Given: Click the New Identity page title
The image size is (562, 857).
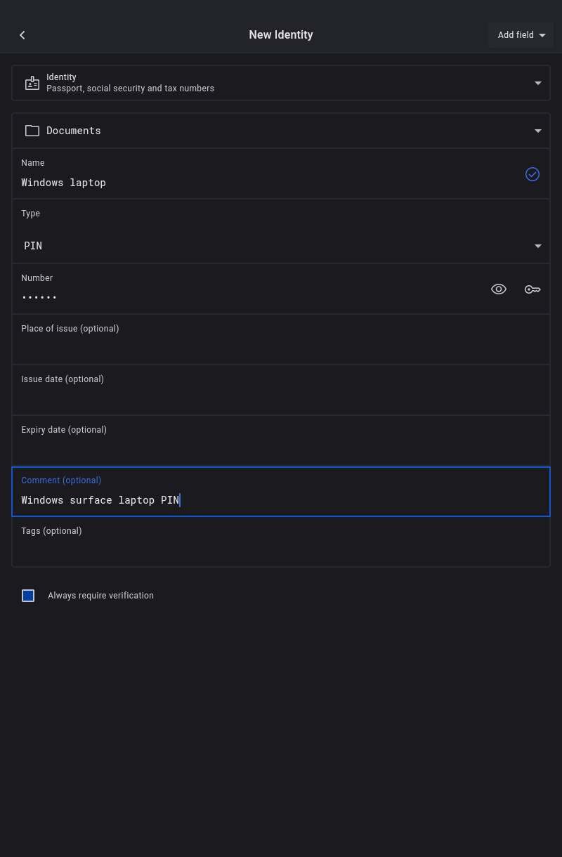Looking at the screenshot, I should coord(281,35).
